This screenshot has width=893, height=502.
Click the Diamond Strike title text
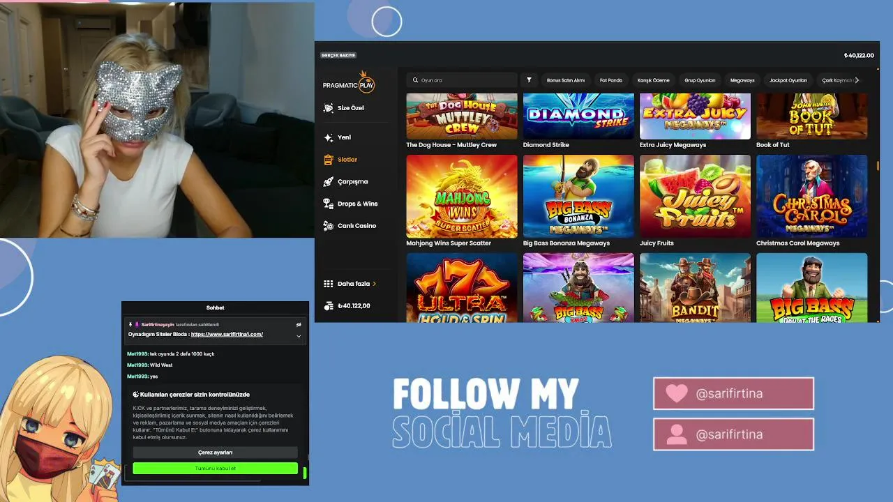546,145
